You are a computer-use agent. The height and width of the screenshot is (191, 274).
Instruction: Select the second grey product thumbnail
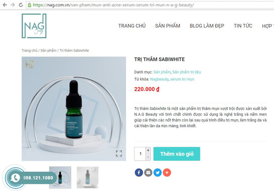point(87,177)
